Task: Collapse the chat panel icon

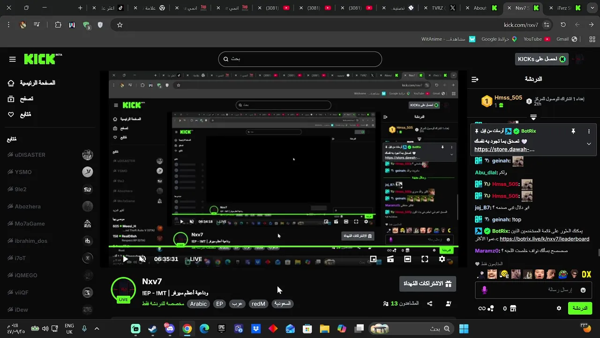Action: coord(475,79)
